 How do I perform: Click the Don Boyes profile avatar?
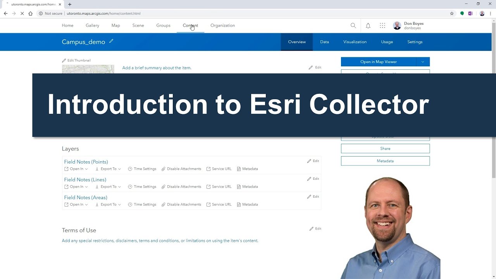pos(397,26)
